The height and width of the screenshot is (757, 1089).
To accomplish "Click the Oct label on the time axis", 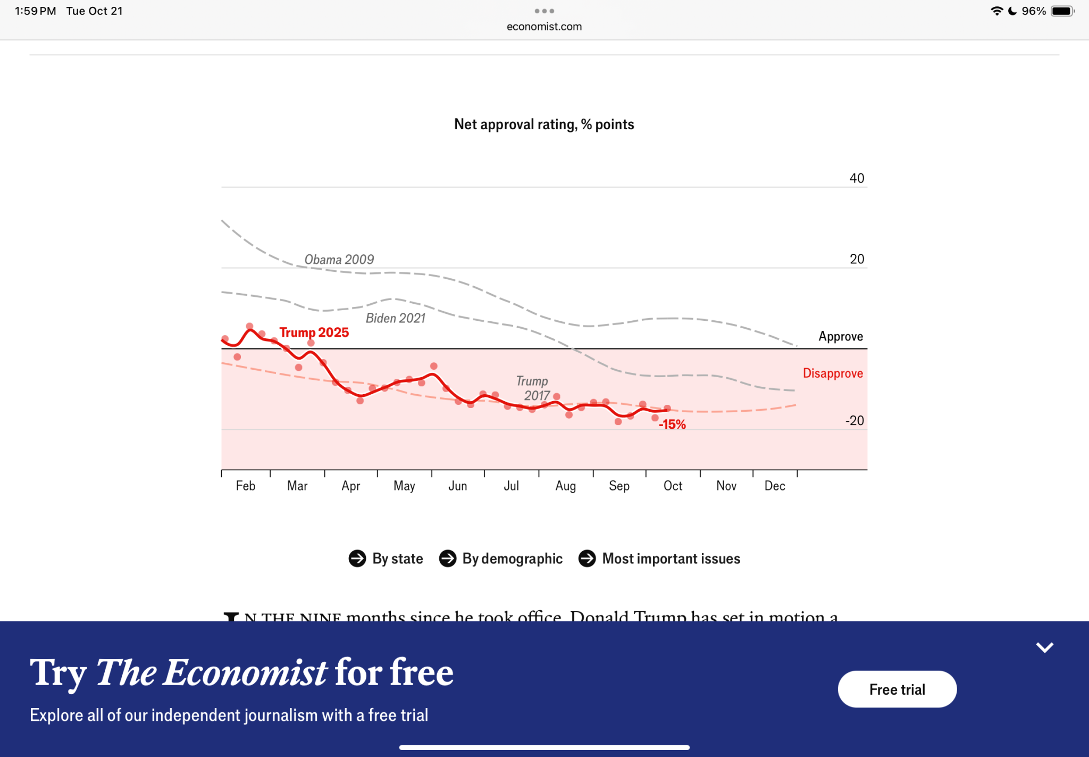I will point(673,486).
